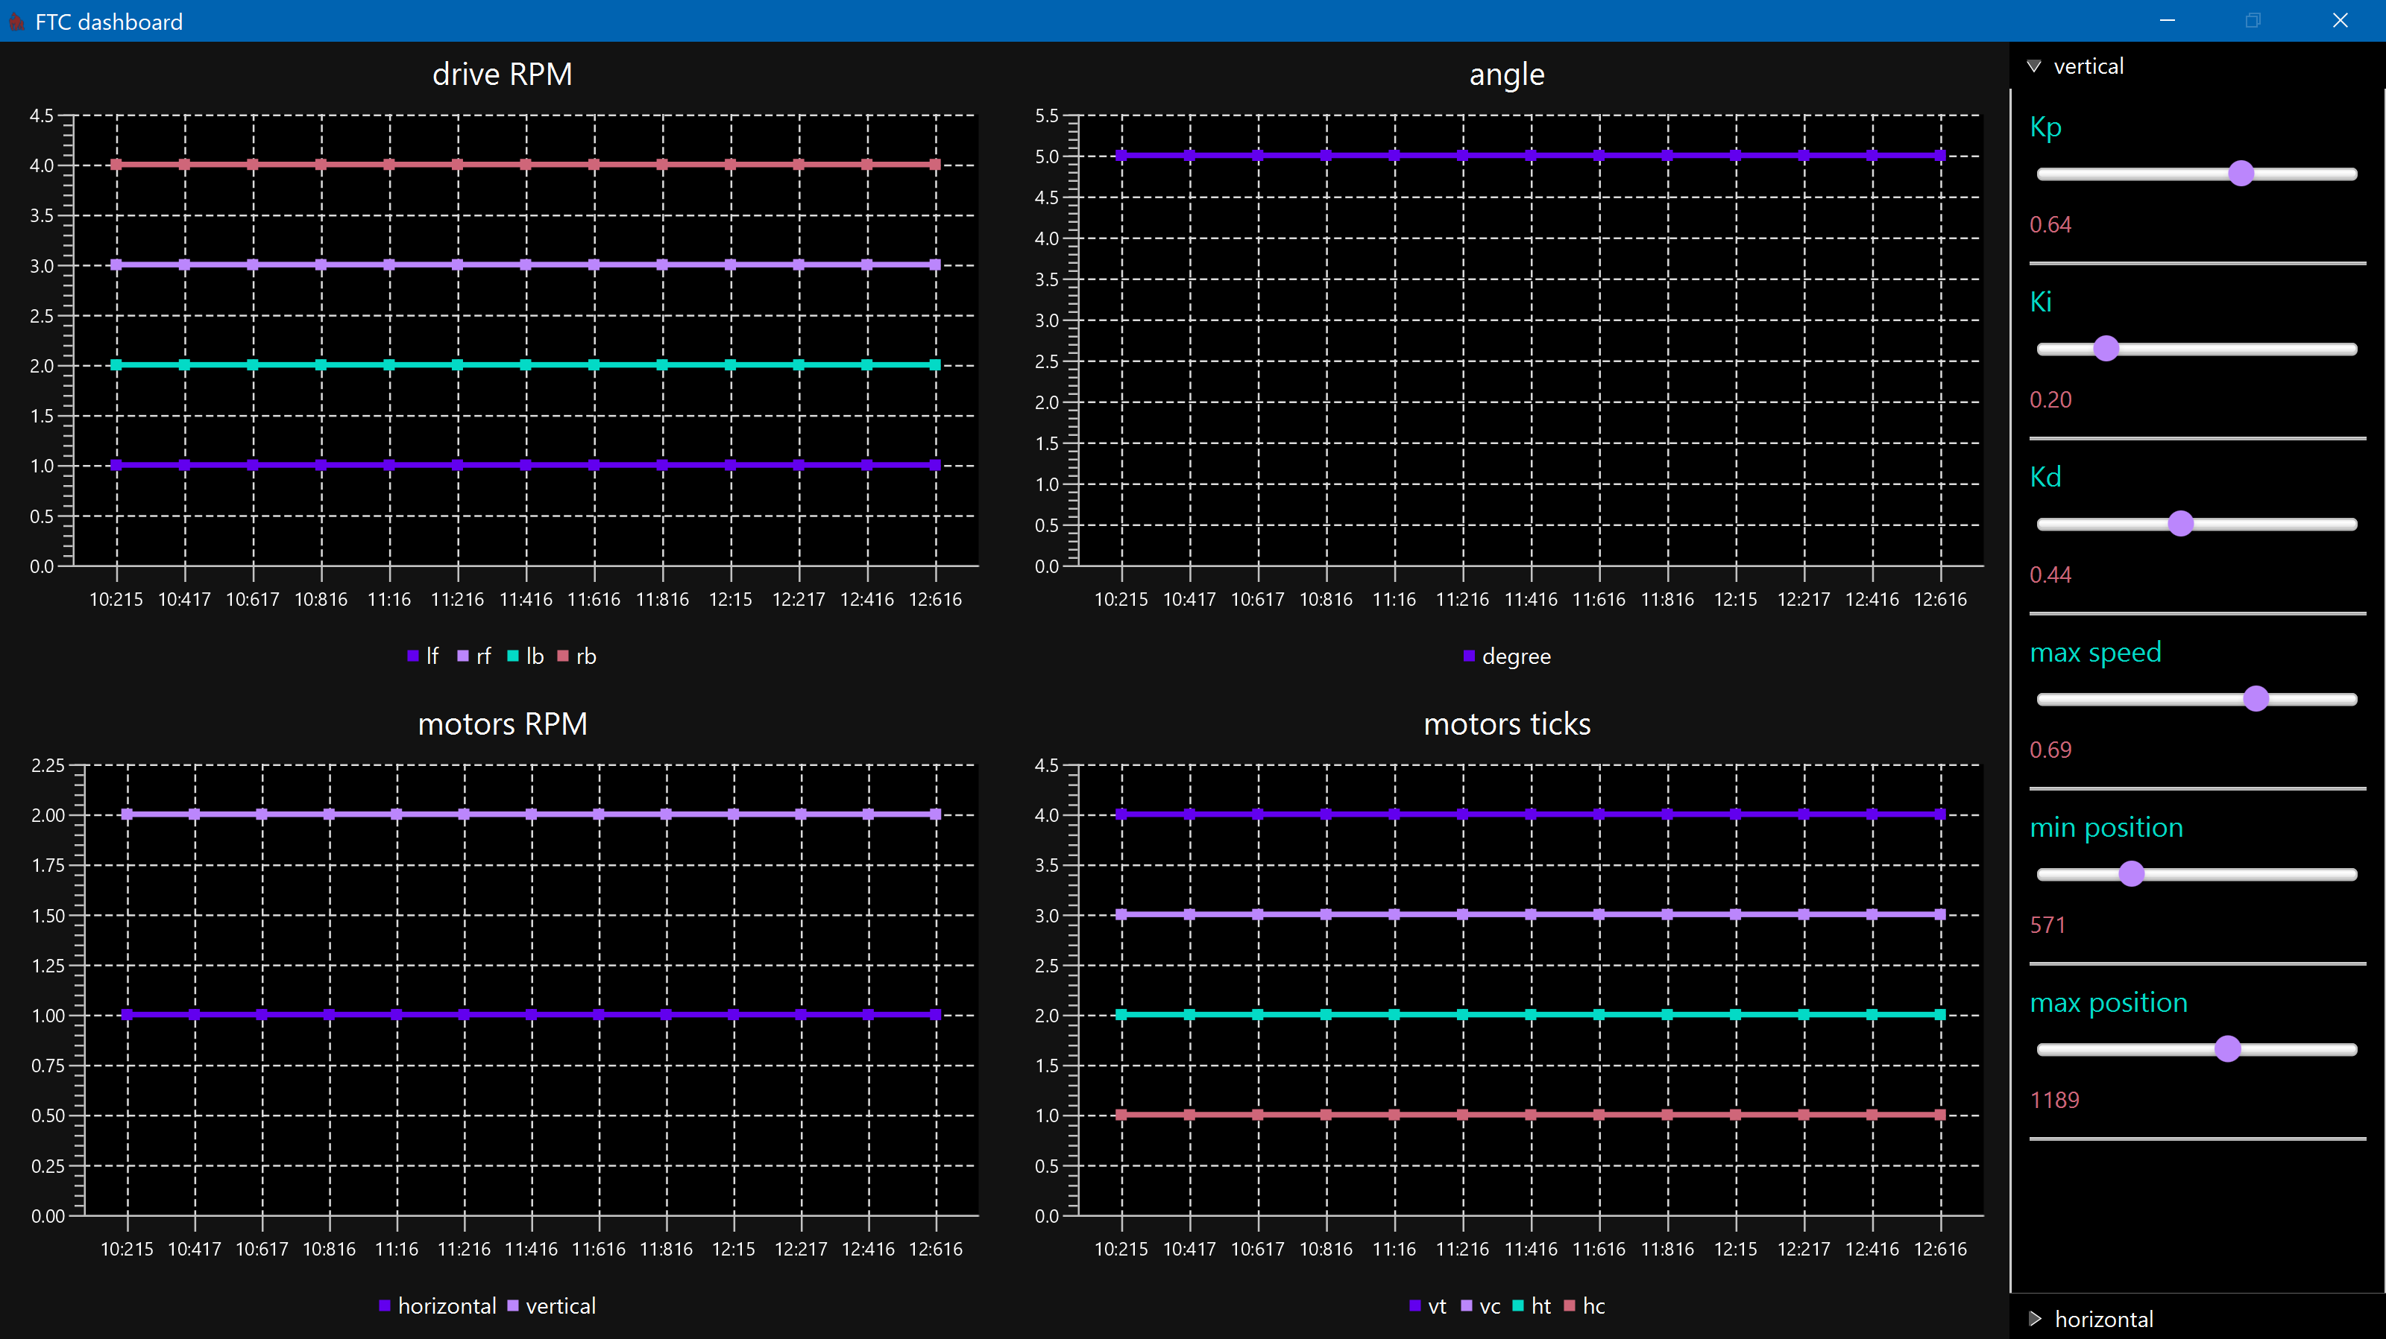The width and height of the screenshot is (2386, 1339).
Task: Close the FTC dashboard window
Action: pyautogui.click(x=2340, y=20)
